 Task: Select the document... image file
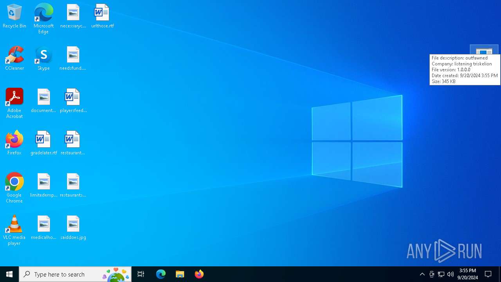click(x=43, y=101)
